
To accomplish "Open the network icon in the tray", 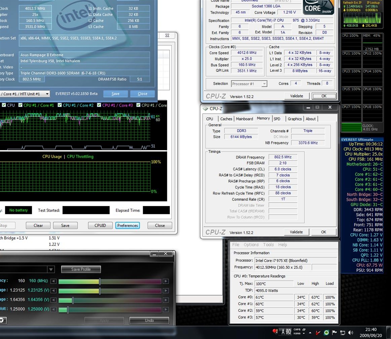I will tap(343, 333).
